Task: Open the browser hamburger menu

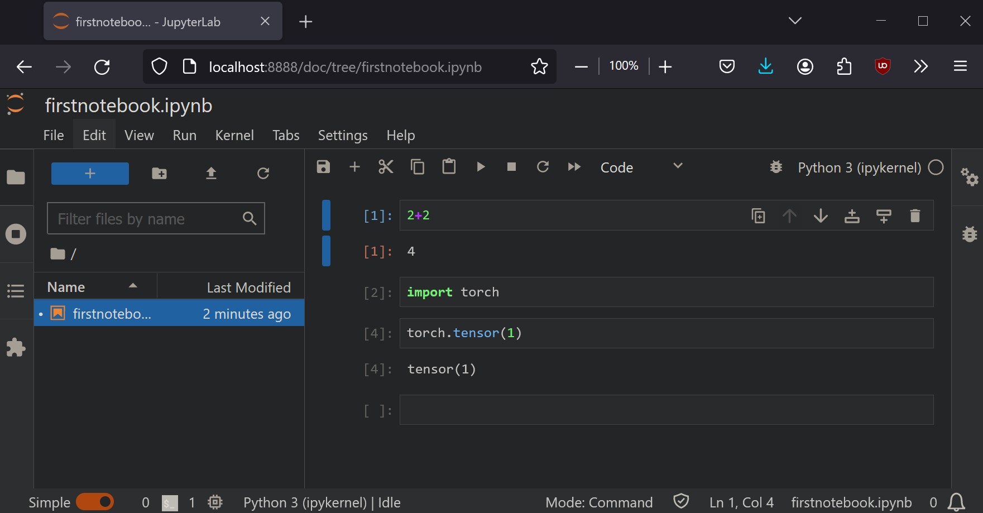Action: click(960, 66)
